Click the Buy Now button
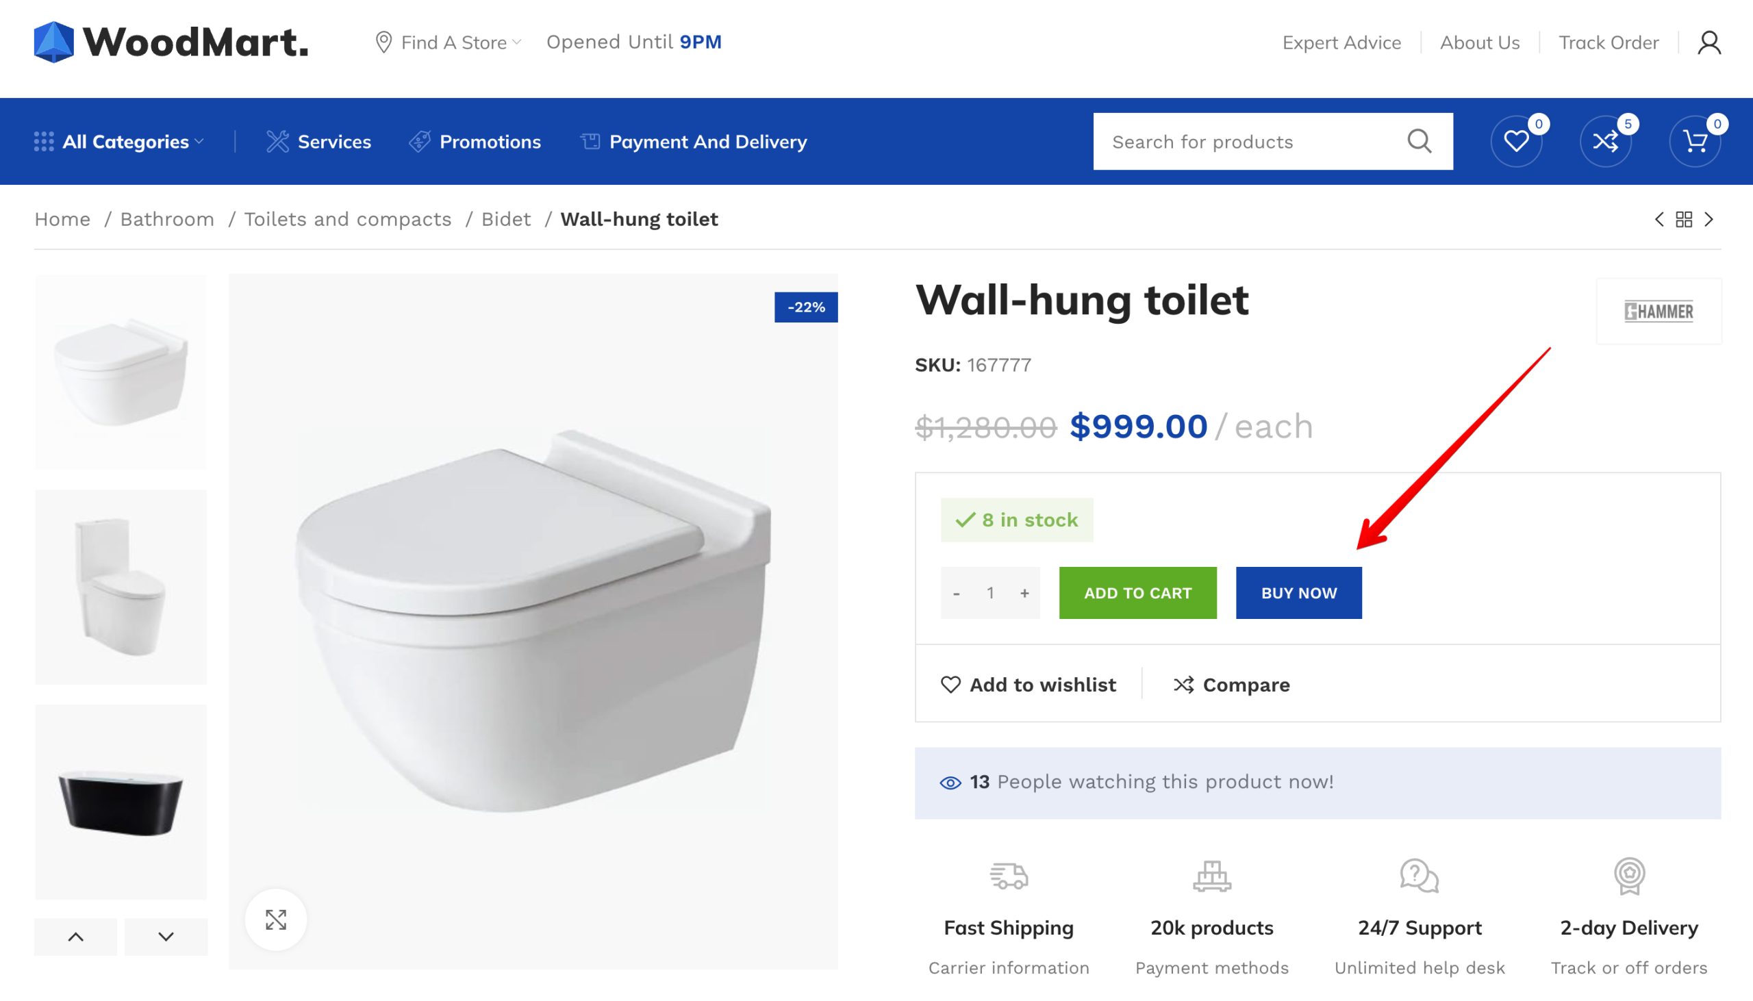The width and height of the screenshot is (1753, 1001). [x=1298, y=593]
